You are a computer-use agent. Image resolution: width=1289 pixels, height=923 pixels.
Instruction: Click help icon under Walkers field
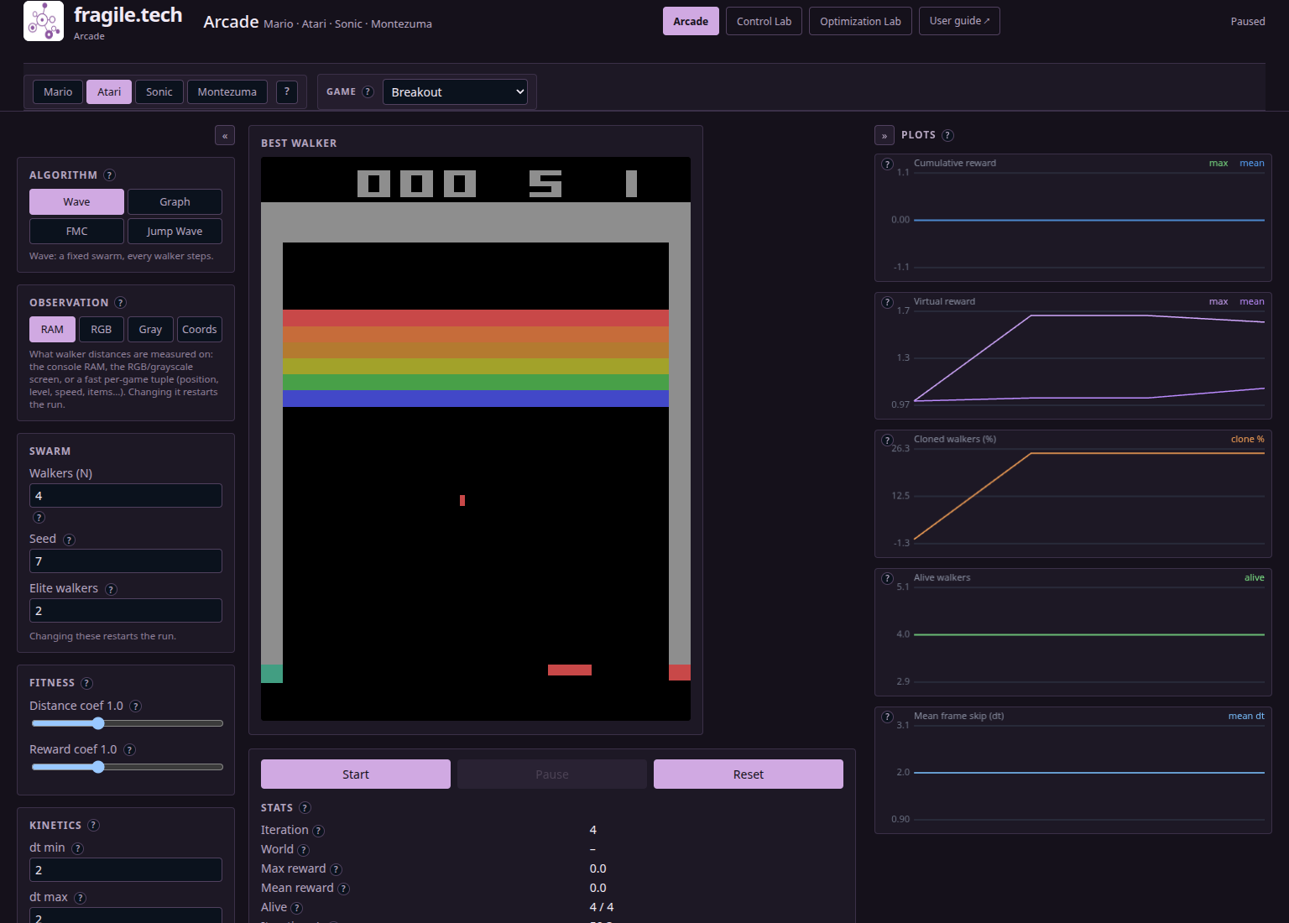(x=39, y=517)
